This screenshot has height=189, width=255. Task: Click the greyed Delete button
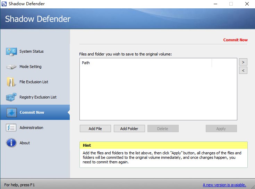pyautogui.click(x=163, y=129)
